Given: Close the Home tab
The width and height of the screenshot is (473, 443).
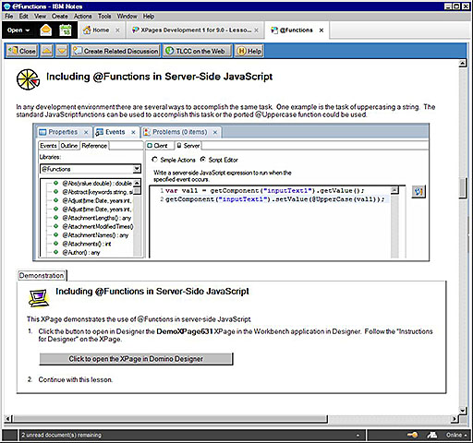Looking at the screenshot, I should 117,30.
